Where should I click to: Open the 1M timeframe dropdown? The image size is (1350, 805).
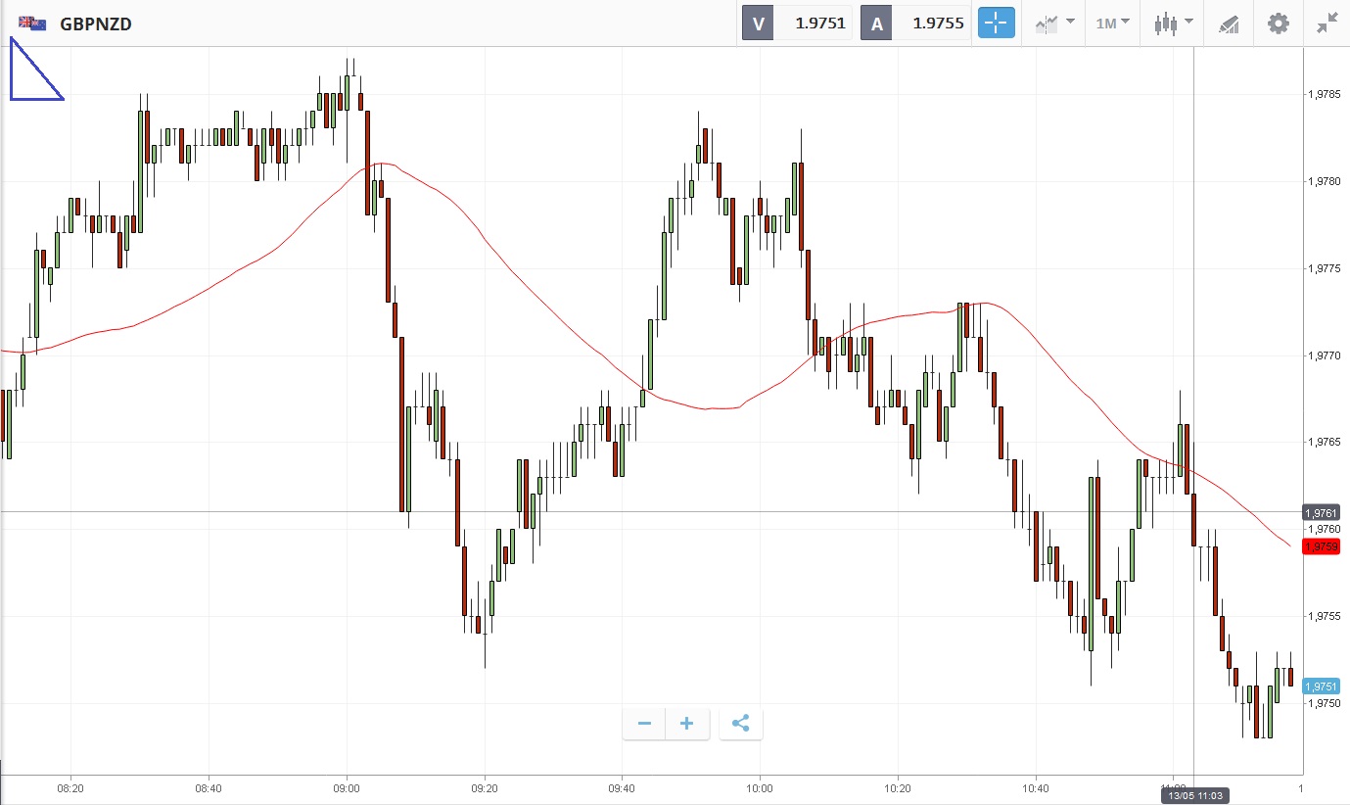click(1112, 24)
